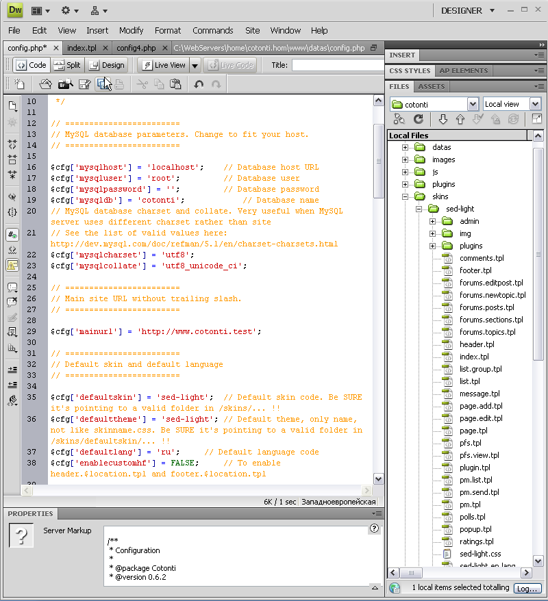Click Browse in Bridge toolbar icon
548x601 pixels.
click(x=65, y=84)
